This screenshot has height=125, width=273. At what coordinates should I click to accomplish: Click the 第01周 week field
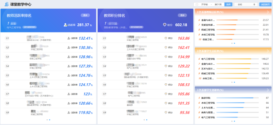[218, 4]
